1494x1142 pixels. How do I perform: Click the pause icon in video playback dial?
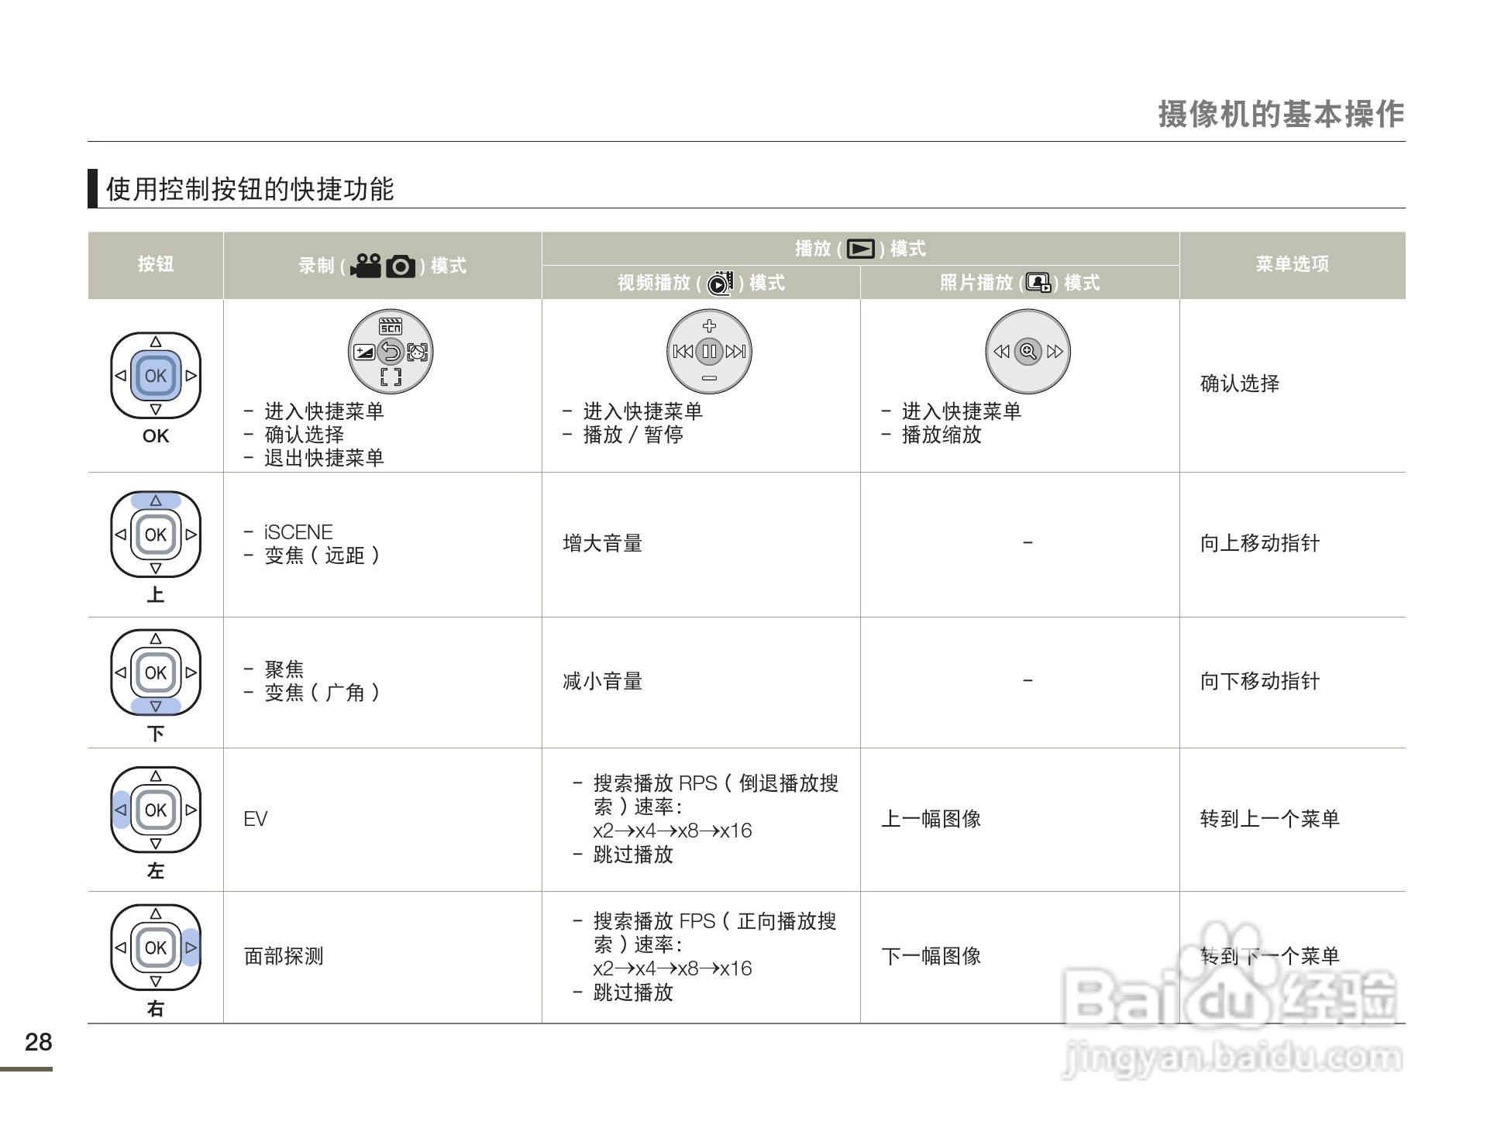pos(709,352)
